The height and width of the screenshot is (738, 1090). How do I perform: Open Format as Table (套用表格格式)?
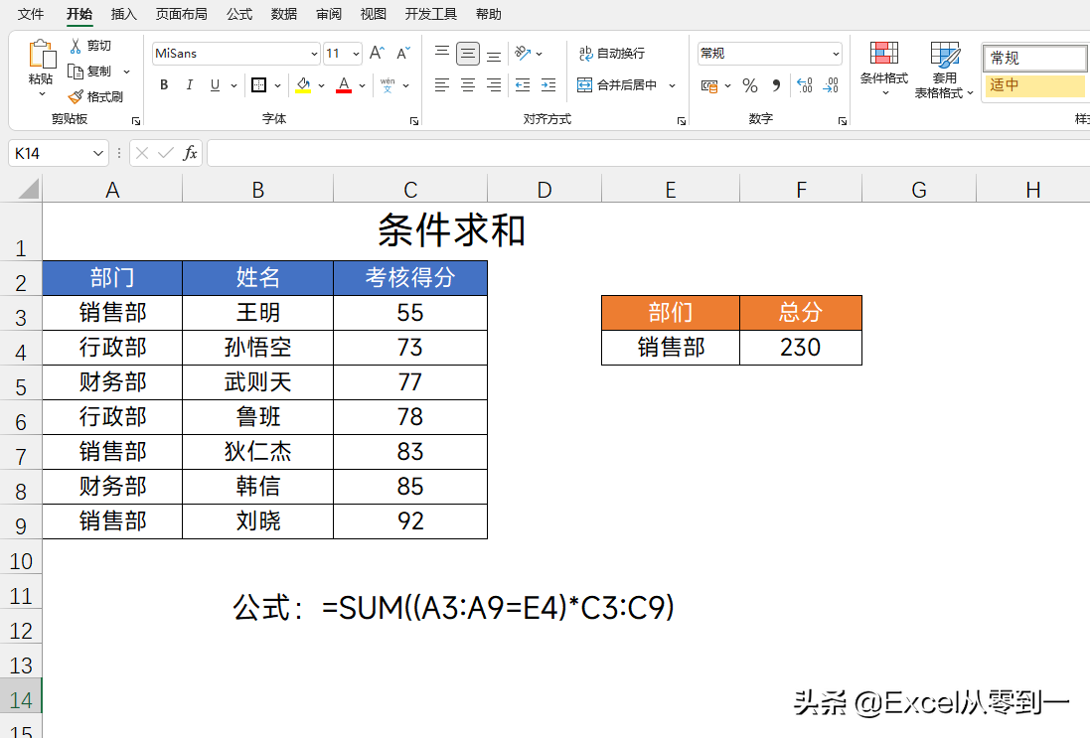[x=944, y=70]
